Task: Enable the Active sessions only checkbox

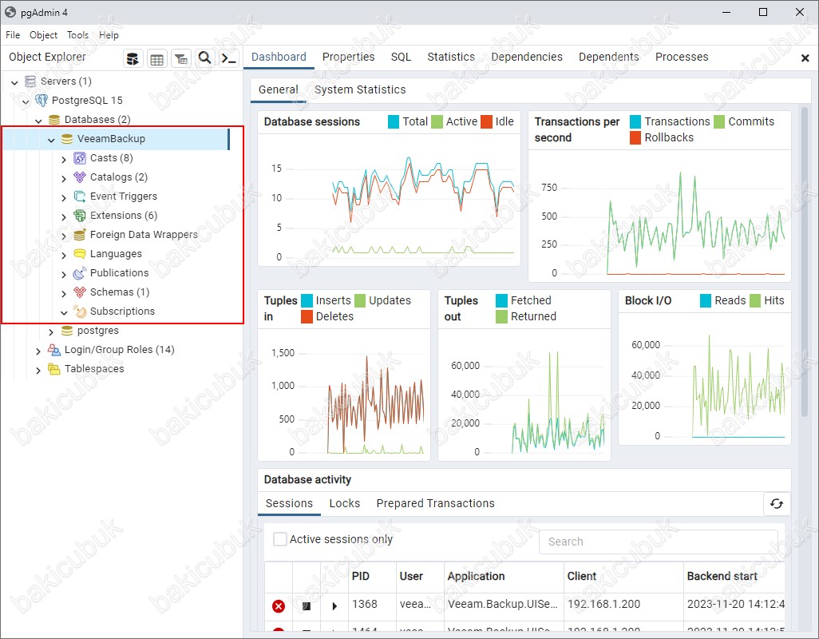Action: (x=280, y=539)
